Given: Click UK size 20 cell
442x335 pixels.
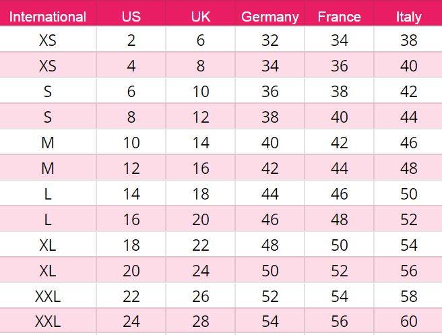Looking at the screenshot, I should (201, 219).
